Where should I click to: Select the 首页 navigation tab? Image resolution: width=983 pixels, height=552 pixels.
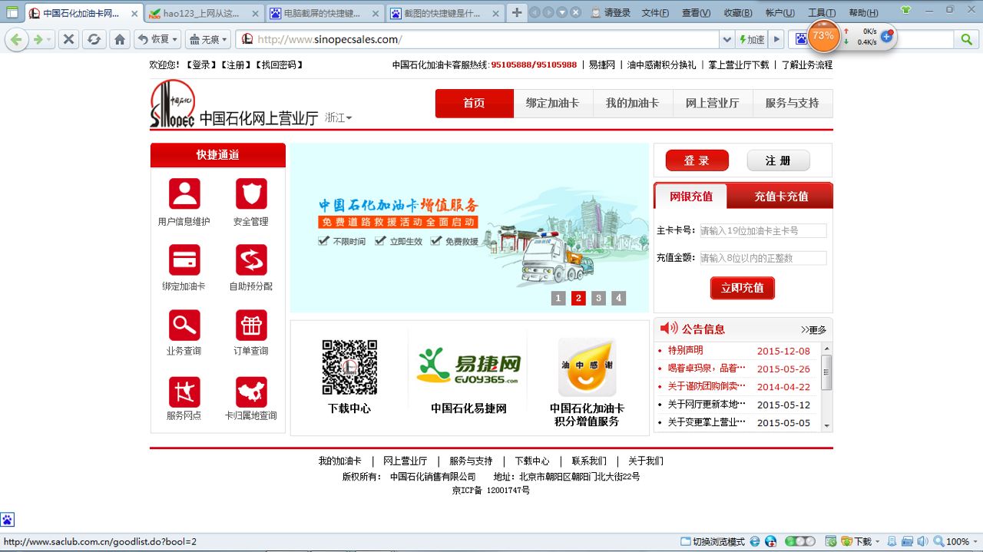[474, 103]
